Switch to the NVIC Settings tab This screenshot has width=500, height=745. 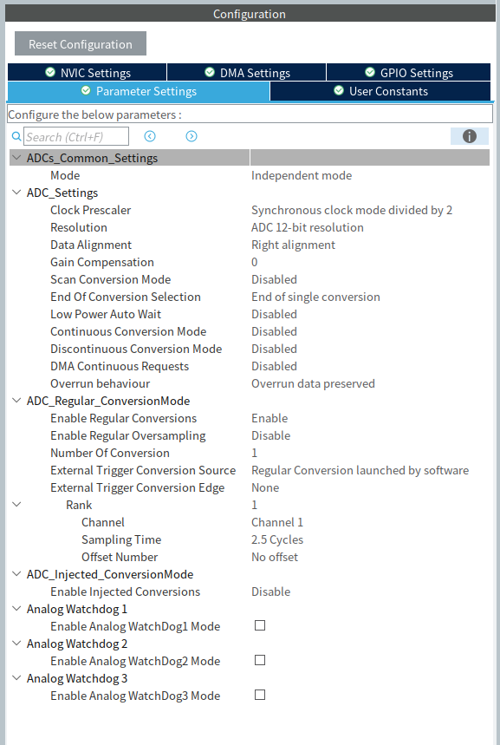click(87, 73)
